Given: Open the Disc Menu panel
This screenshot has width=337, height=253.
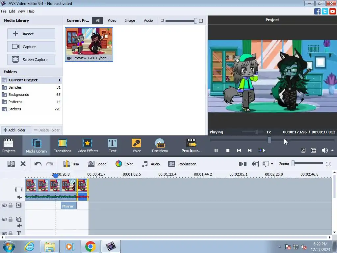Looking at the screenshot, I should (160, 146).
